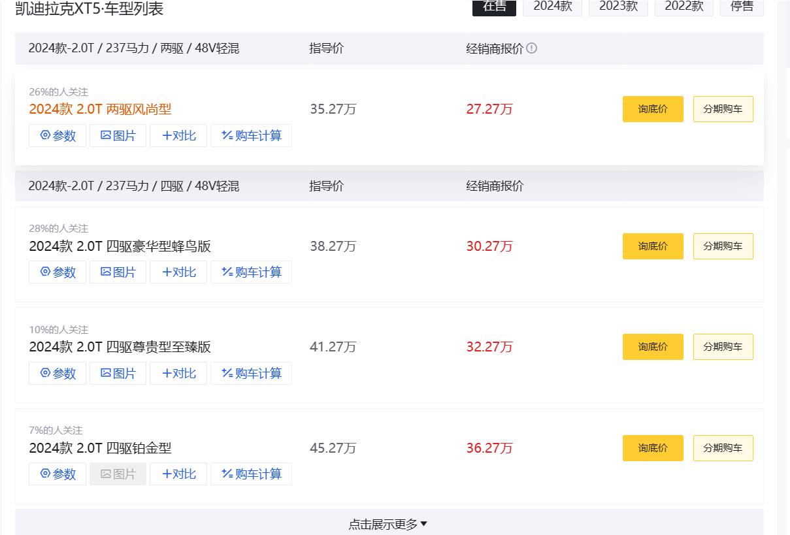Open 参数 for 四驱尊贵型至臻版
The image size is (790, 535).
point(58,374)
